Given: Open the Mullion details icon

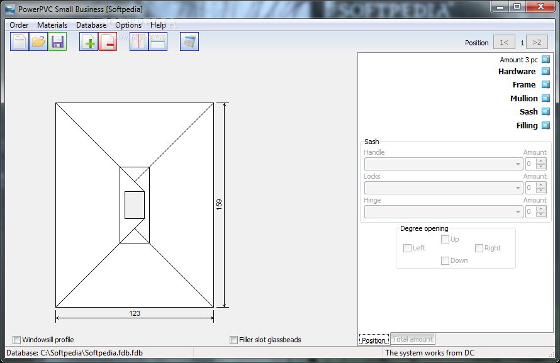Looking at the screenshot, I should 546,98.
